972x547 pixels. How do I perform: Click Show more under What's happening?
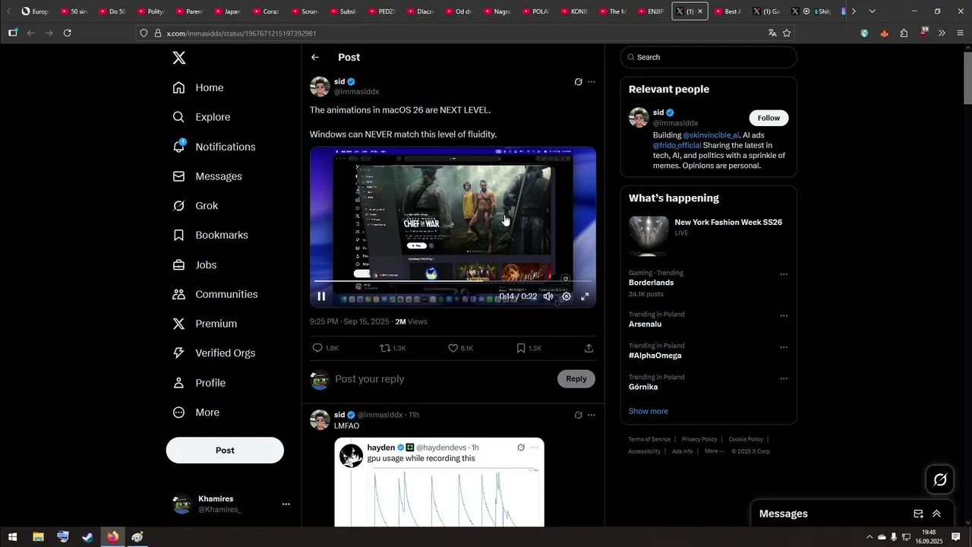pyautogui.click(x=649, y=411)
